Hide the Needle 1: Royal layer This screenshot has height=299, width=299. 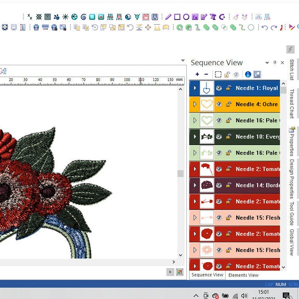(x=219, y=88)
